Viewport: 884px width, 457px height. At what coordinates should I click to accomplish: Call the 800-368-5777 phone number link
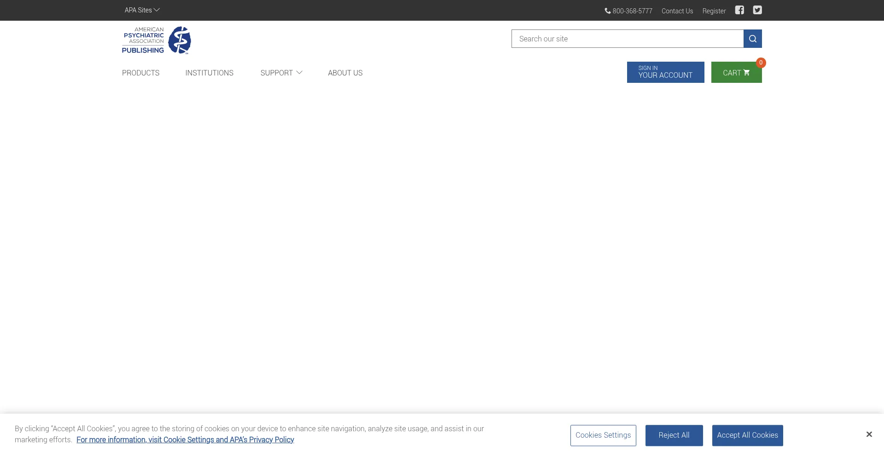[628, 11]
